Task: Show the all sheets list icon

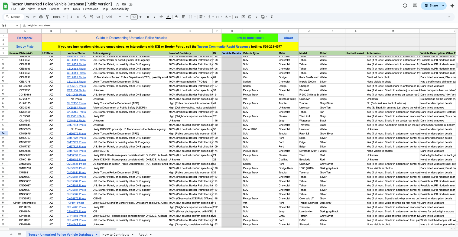Action: point(20,234)
